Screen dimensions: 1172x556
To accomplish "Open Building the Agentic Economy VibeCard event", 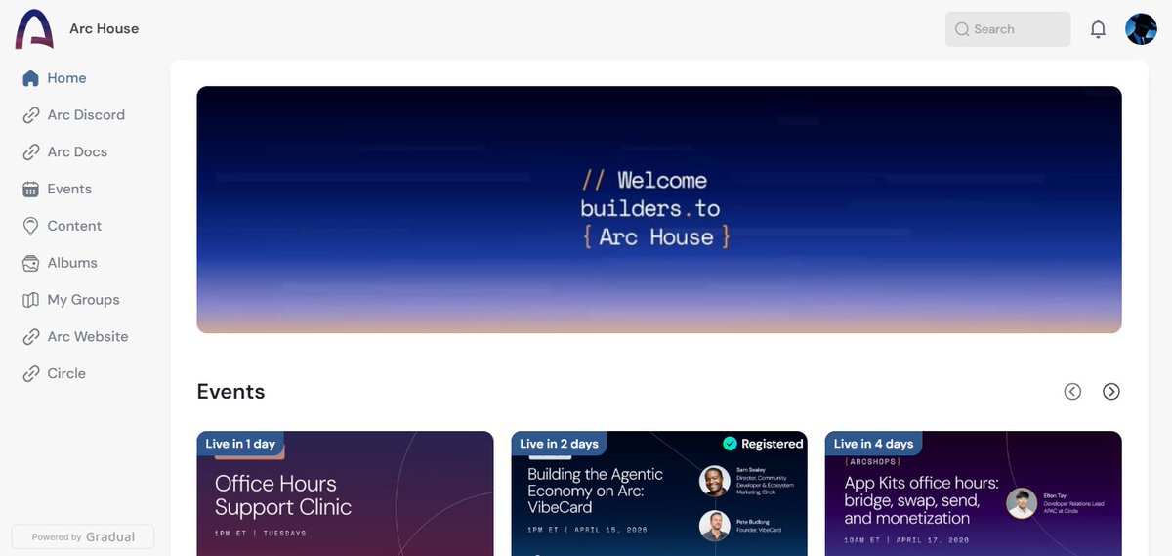I will 659,493.
